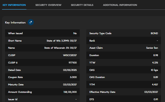Click the pencil edit icon beside Key Information
165x102 pixels.
31,22
